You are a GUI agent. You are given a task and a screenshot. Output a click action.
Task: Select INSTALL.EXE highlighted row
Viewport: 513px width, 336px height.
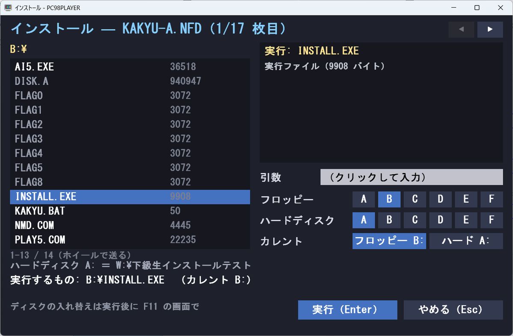[130, 196]
